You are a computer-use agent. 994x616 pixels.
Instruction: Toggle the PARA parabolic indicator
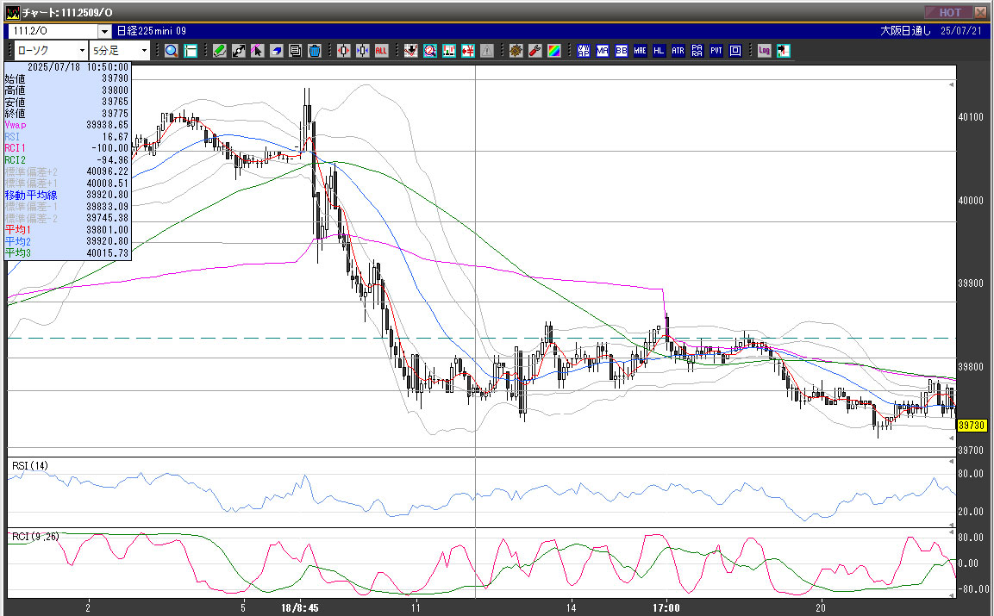point(697,51)
